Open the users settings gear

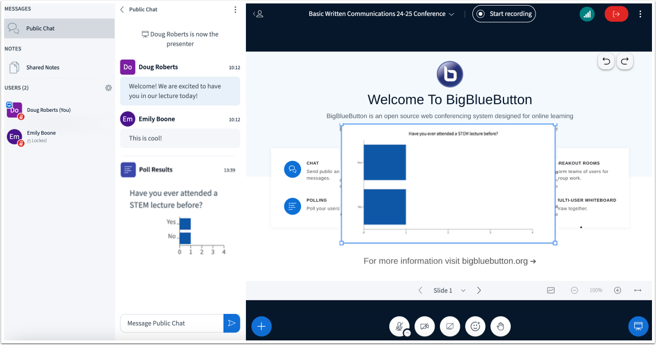pos(108,88)
